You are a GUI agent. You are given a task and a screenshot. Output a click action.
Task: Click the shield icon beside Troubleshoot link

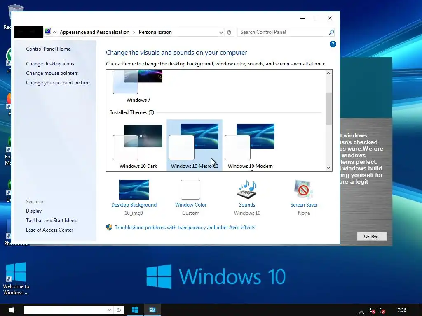[109, 228]
